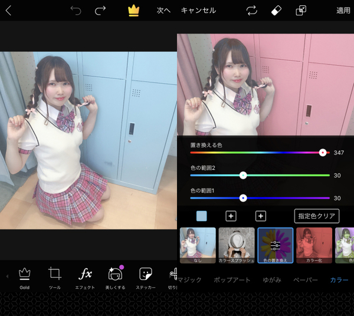Open the 美しくする beautify tool
Screen dimensions: 354x316
[115, 274]
